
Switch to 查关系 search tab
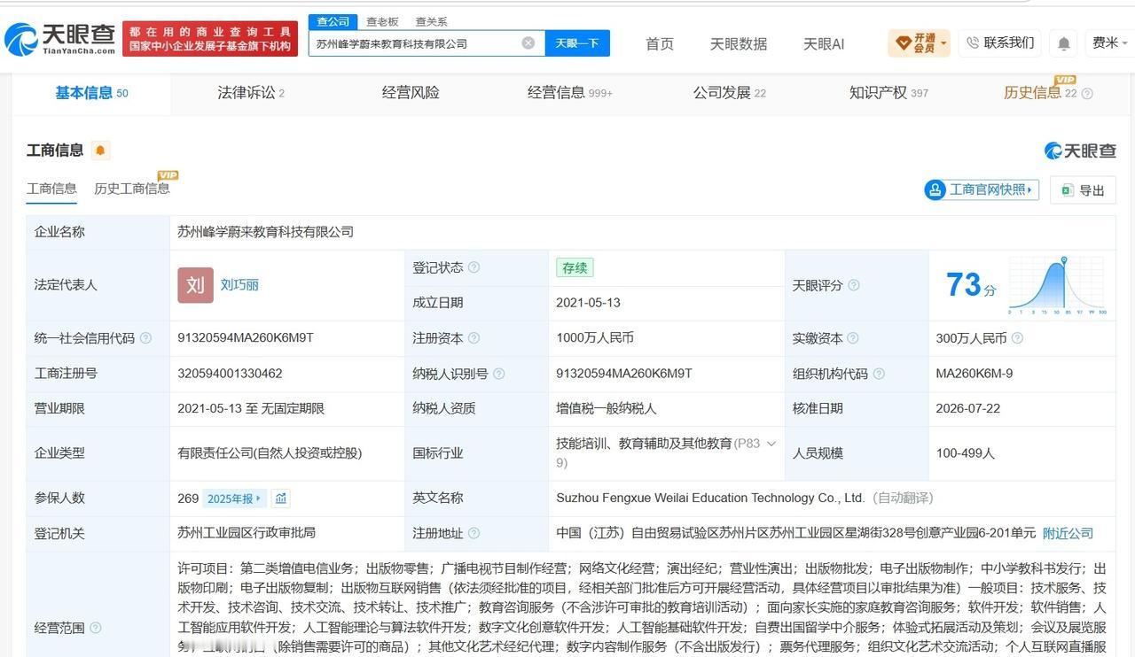point(431,21)
